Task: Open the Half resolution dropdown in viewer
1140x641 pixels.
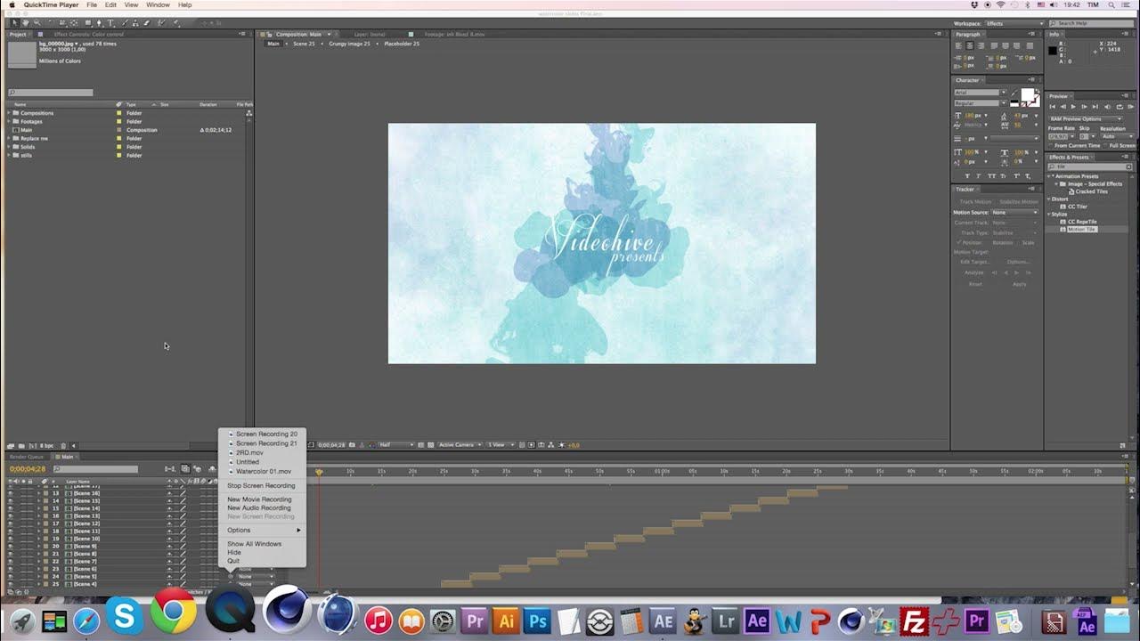Action: tap(397, 445)
